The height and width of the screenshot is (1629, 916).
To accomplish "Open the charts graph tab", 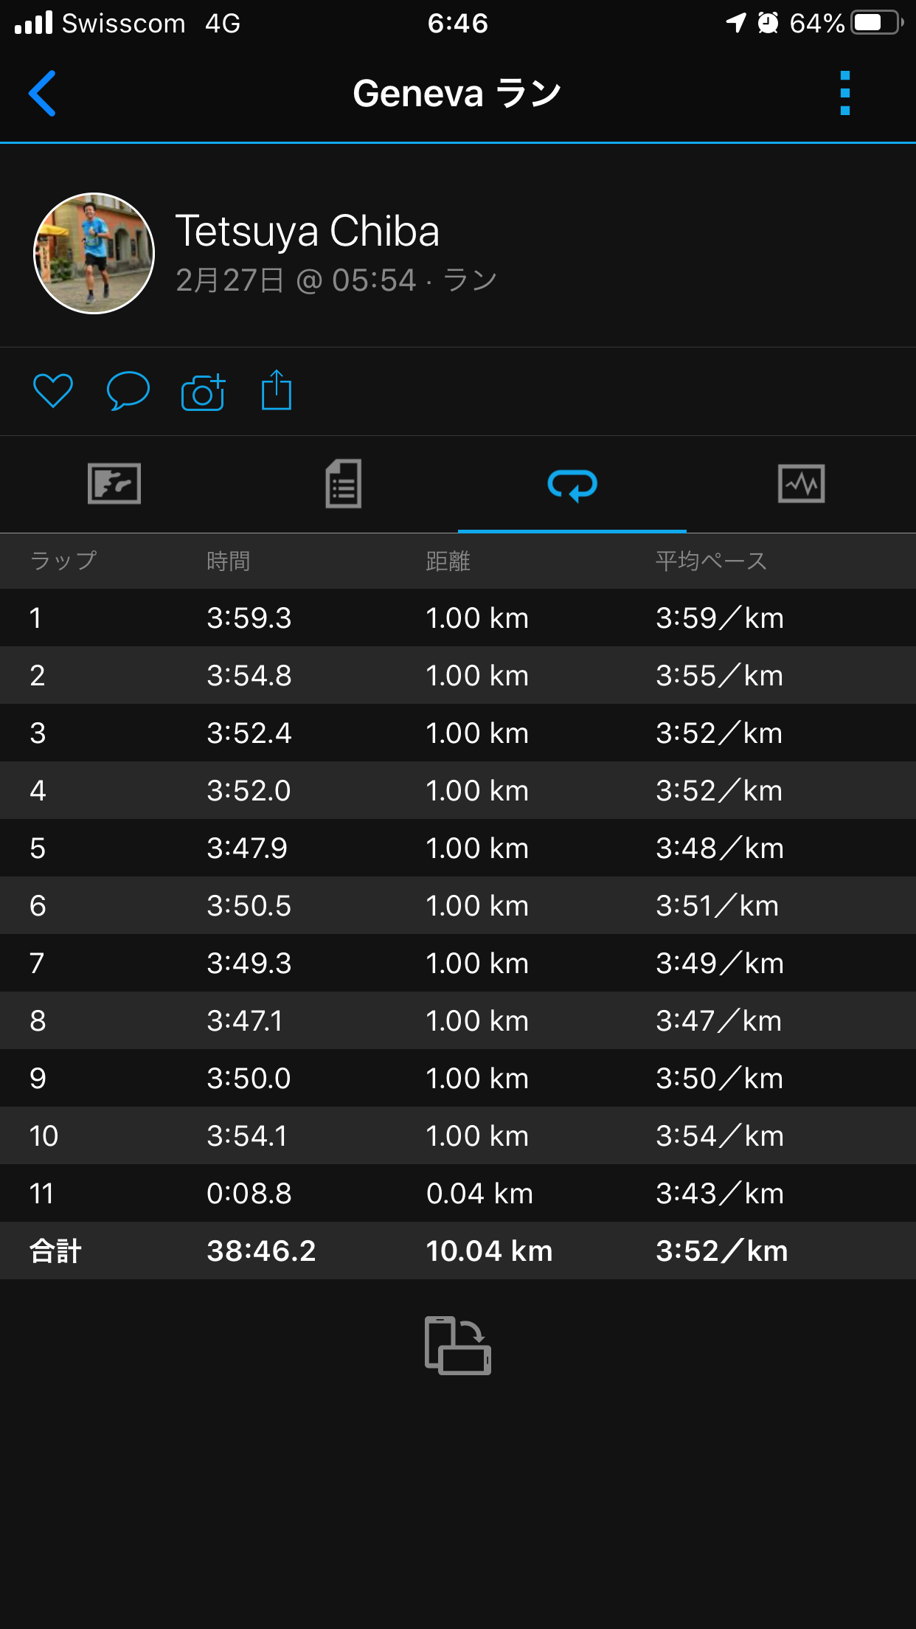I will pos(801,484).
